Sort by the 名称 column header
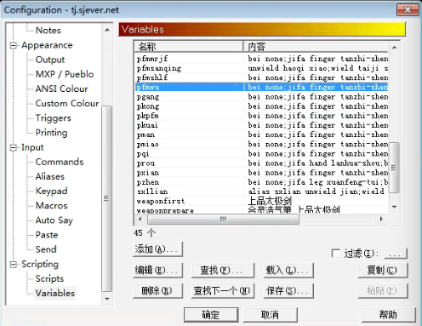Viewport: 422px width, 326px height. tap(188, 47)
